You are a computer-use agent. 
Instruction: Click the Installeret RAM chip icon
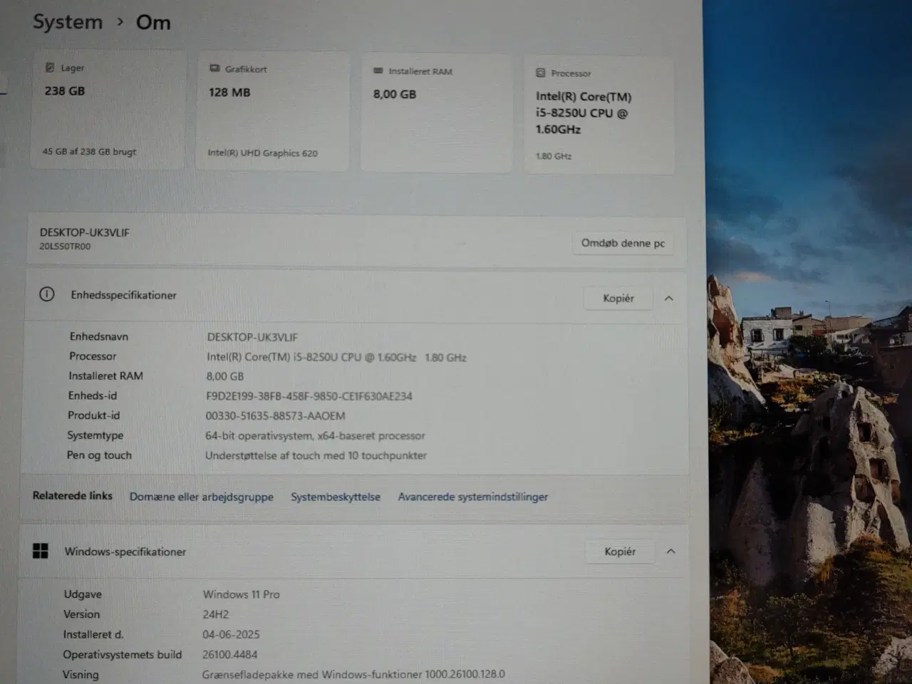[378, 71]
